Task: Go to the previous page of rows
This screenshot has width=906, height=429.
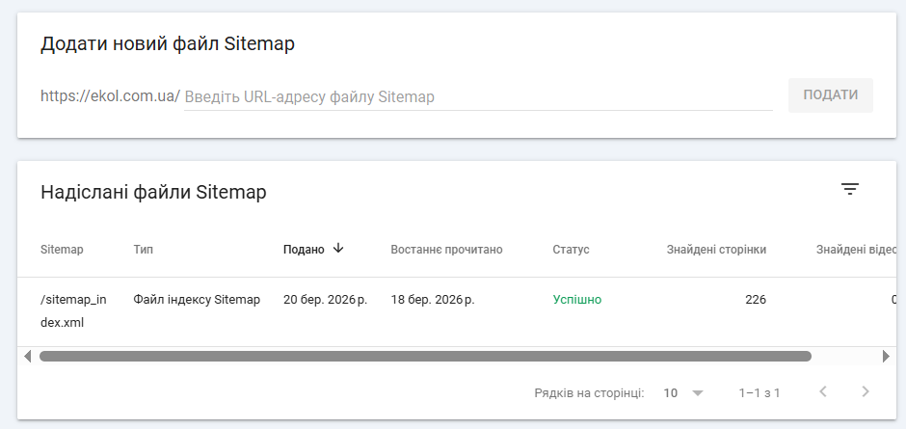Action: (822, 392)
